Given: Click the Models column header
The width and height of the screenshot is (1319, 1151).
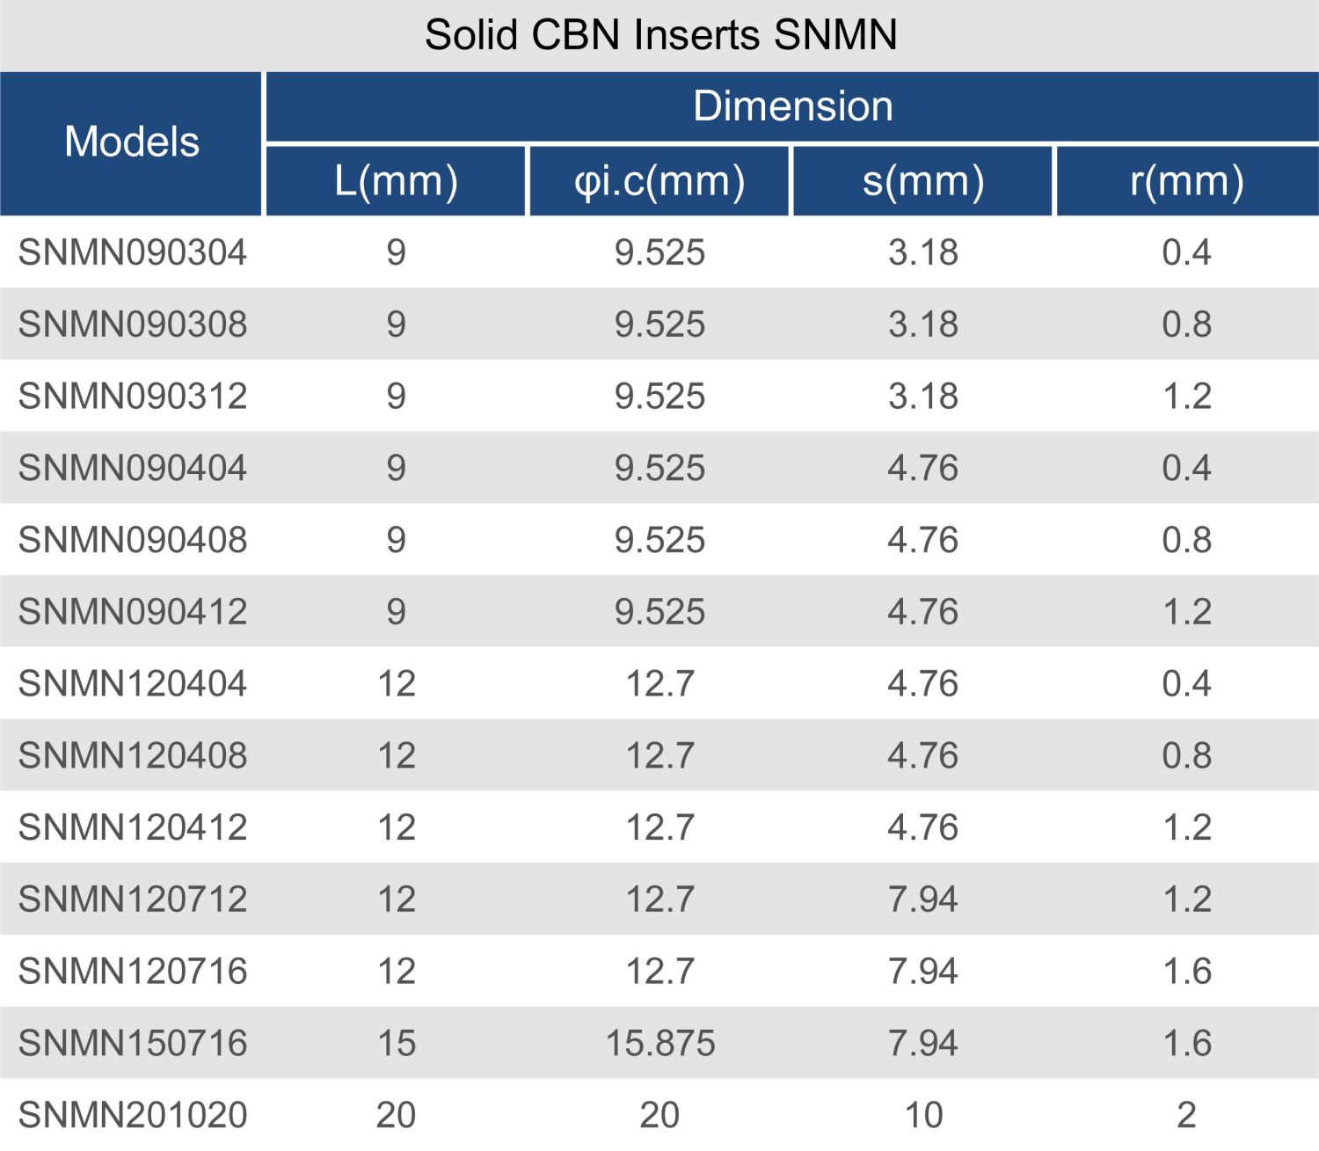Looking at the screenshot, I should point(132,142).
